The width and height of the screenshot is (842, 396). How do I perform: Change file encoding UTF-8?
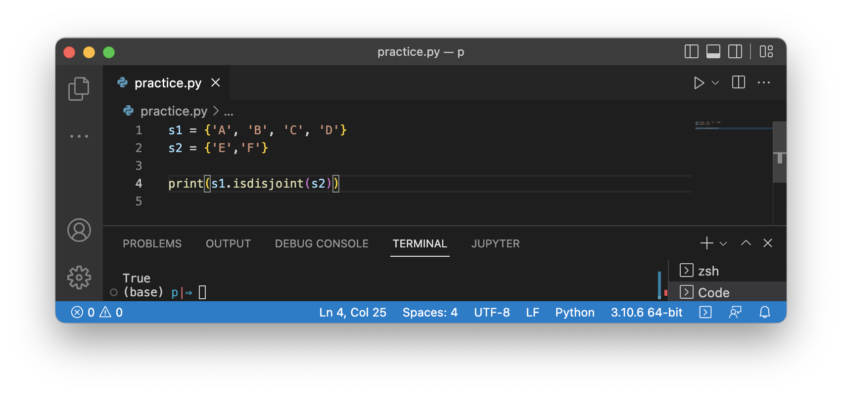[x=492, y=312]
